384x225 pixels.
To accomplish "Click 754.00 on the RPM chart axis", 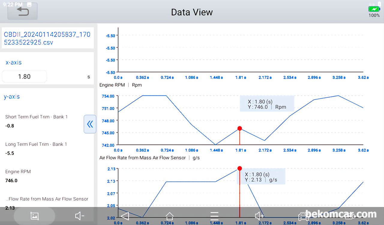I will coord(108,96).
